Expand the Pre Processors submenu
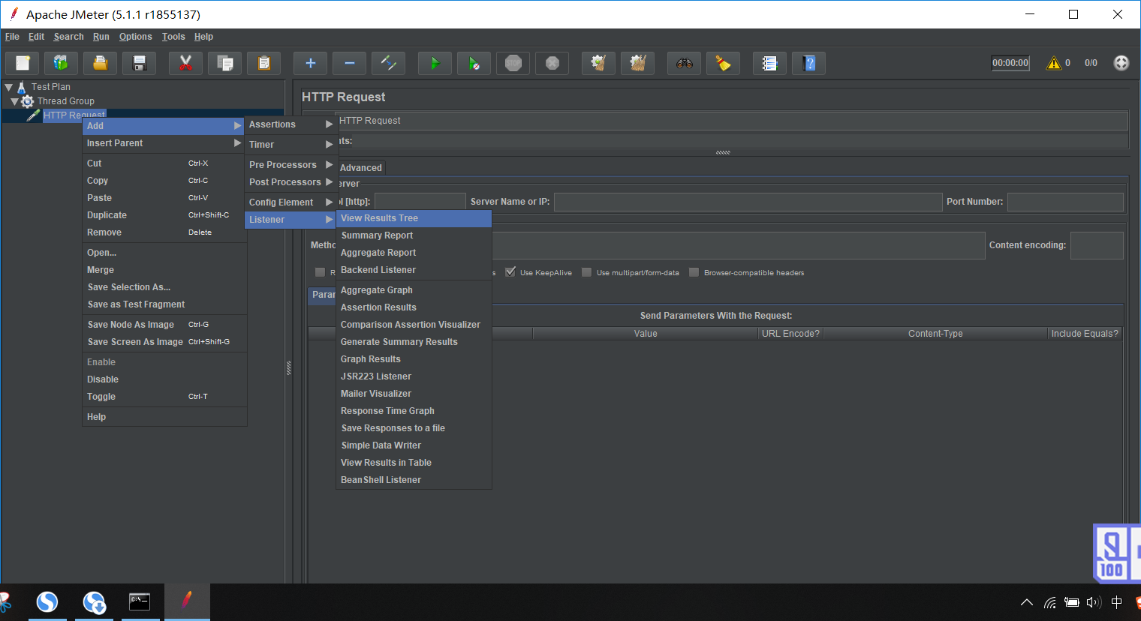This screenshot has width=1141, height=621. click(x=291, y=165)
